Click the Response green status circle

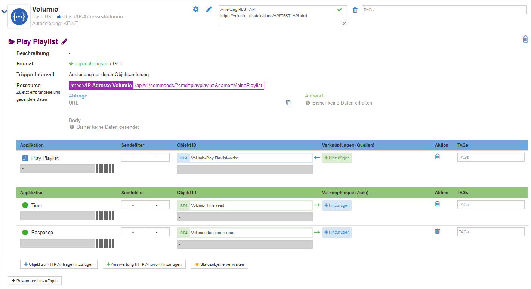pyautogui.click(x=25, y=232)
